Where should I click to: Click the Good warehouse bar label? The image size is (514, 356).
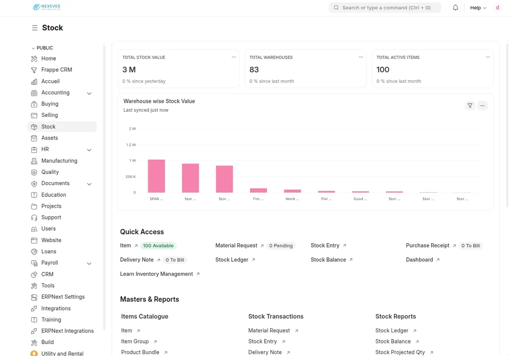(360, 199)
